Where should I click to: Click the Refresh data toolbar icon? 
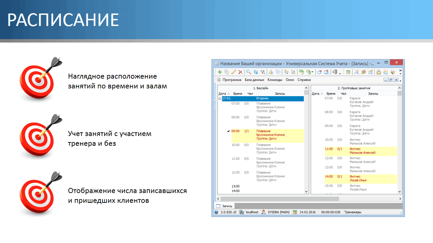256,72
